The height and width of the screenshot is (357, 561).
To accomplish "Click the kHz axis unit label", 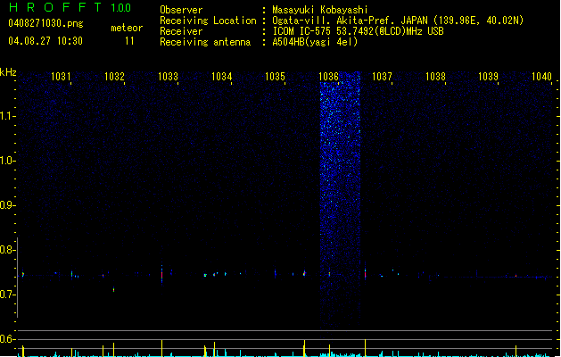I will tap(8, 72).
